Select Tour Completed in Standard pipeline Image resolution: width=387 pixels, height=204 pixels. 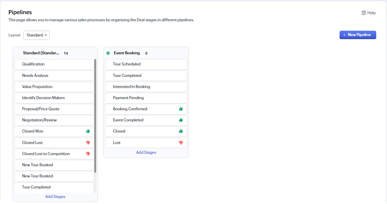click(x=54, y=187)
